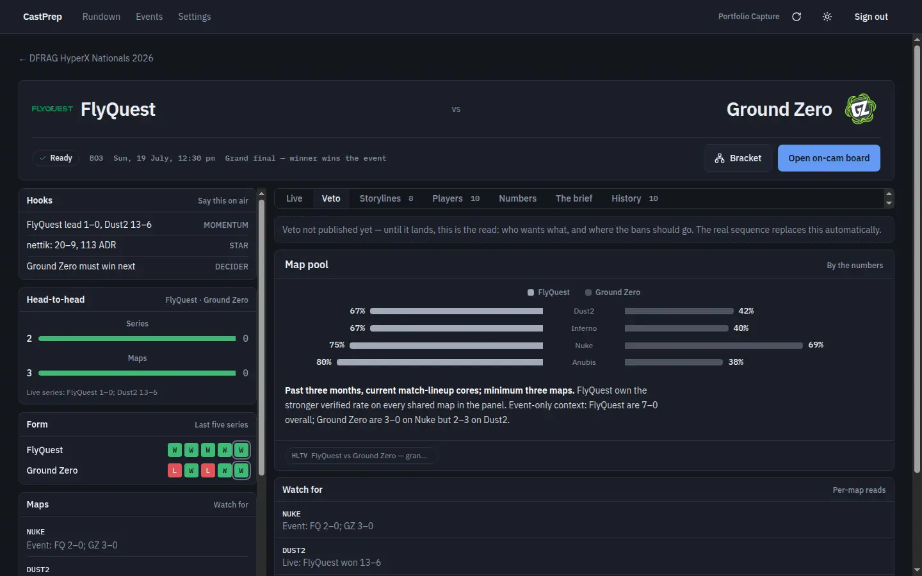Click the MOMENTUM tag in Hooks

(x=226, y=225)
